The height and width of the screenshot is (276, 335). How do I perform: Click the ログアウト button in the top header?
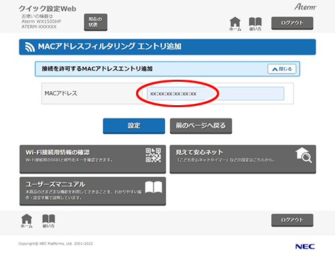coord(292,23)
